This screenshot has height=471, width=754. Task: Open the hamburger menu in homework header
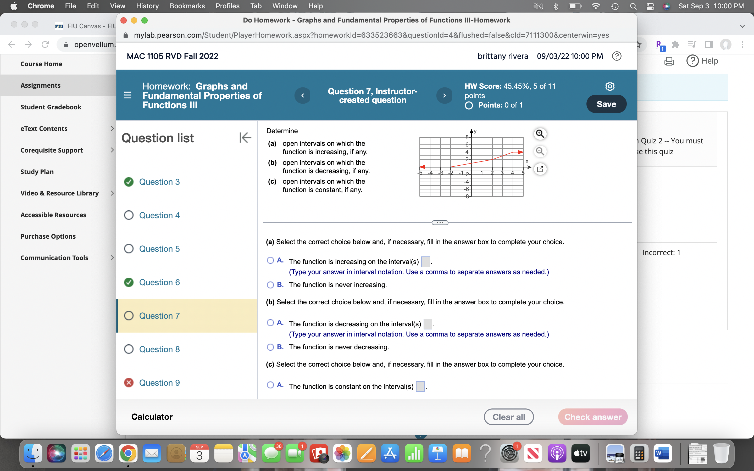click(x=127, y=95)
